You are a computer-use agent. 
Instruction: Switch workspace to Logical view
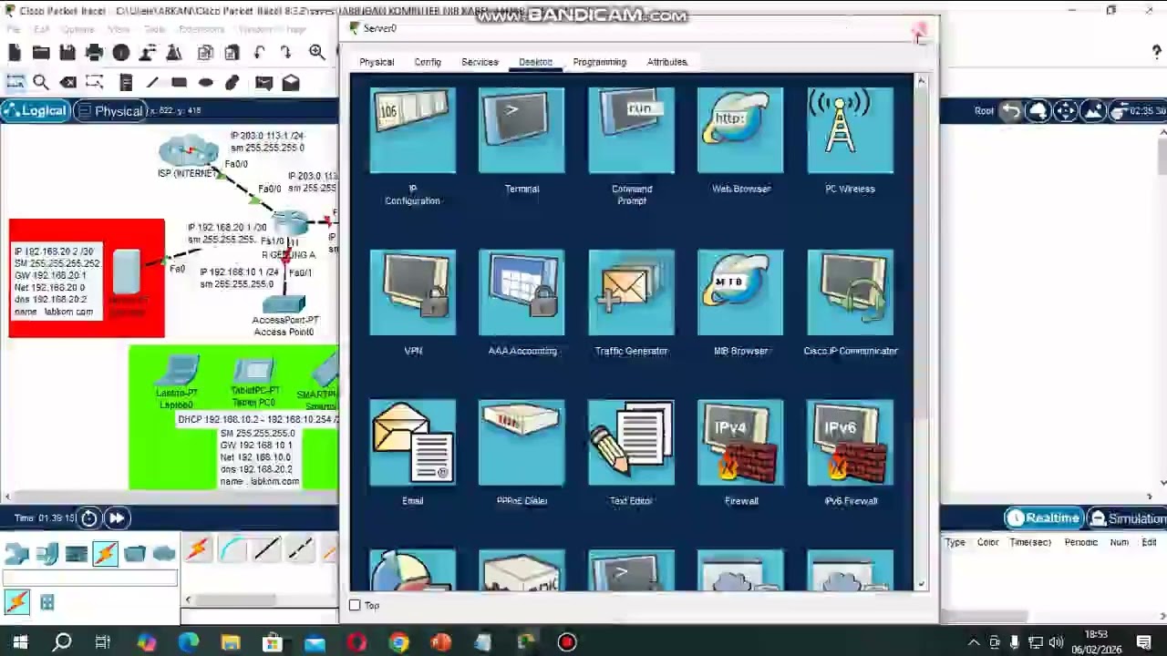click(x=36, y=111)
